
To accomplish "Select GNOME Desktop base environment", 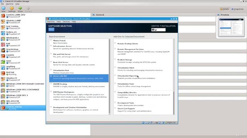I will click(x=51, y=84).
